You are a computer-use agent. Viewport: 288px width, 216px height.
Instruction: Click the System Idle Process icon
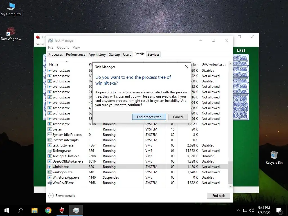tap(49, 135)
